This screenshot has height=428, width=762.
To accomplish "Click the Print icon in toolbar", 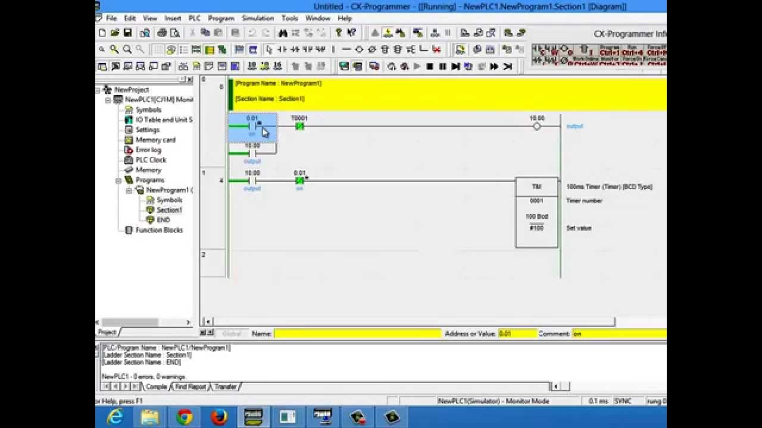I will click(x=162, y=32).
